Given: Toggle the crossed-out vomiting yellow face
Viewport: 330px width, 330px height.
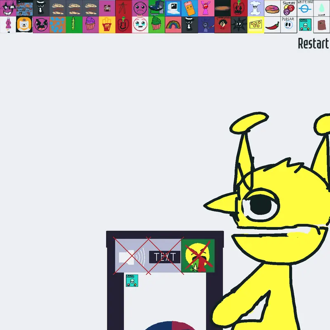Looking at the screenshot, I should 198,255.
